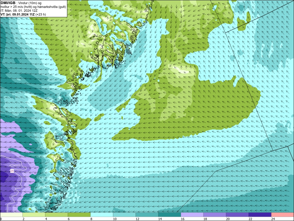Click the olive green 6-8 m/s legend swatch
The image size is (294, 221).
click(79, 215)
